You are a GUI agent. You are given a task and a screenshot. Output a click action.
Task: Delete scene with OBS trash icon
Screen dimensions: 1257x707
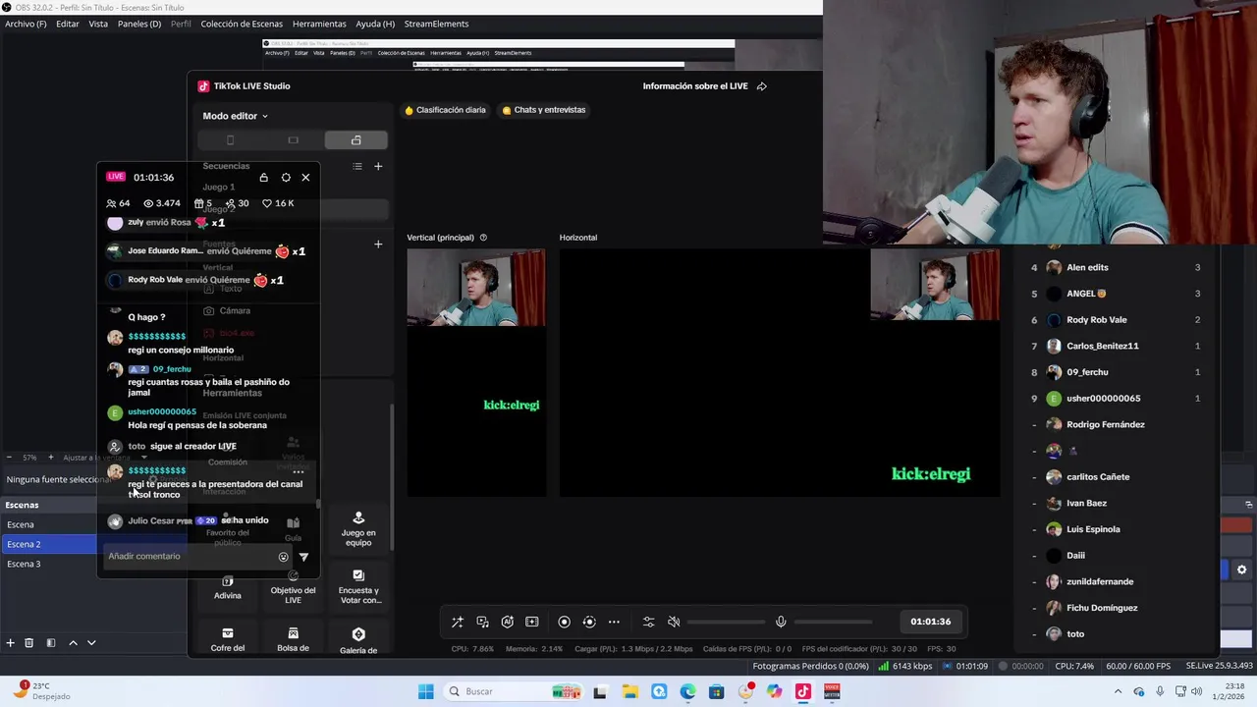[x=29, y=643]
